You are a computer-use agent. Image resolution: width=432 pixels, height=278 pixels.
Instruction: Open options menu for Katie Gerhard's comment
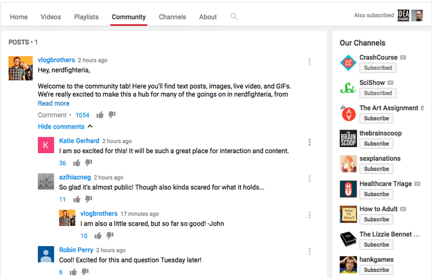(x=309, y=142)
